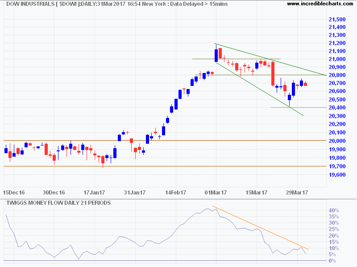Image resolution: width=357 pixels, height=267 pixels.
Task: Click the 20% money flow axis label
Action: [334, 236]
